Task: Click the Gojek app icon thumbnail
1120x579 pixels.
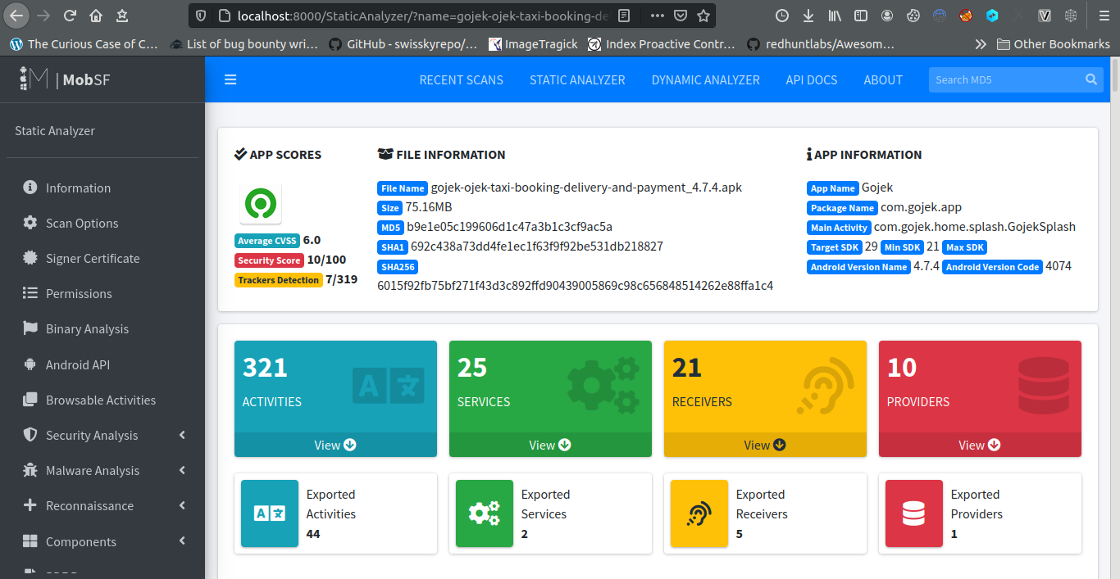Action: pos(261,204)
